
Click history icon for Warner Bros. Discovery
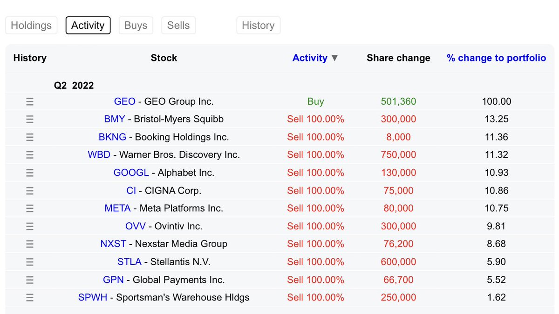click(30, 155)
